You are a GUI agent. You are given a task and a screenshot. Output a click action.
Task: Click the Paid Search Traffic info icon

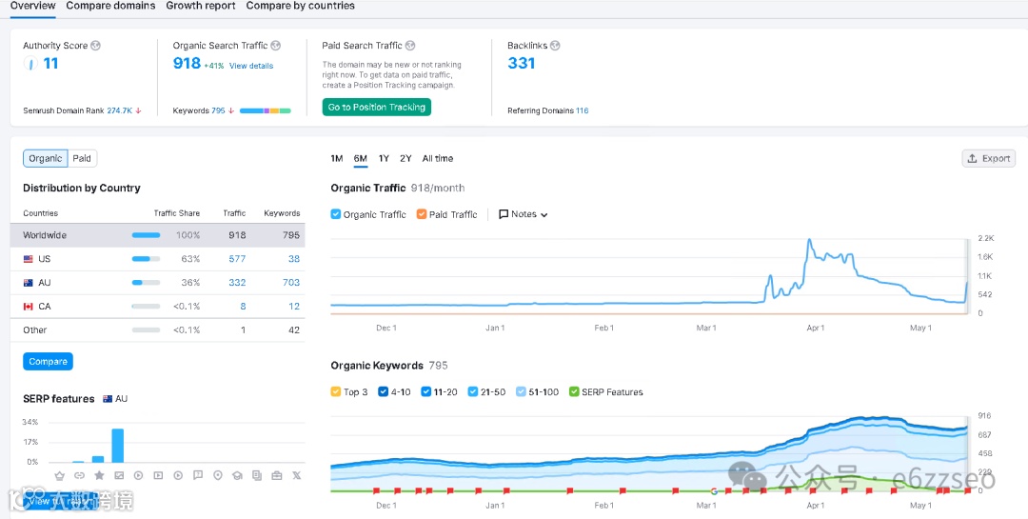409,46
